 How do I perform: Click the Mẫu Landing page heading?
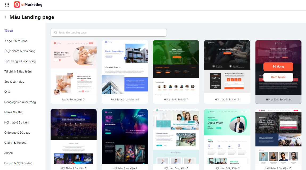(32, 17)
